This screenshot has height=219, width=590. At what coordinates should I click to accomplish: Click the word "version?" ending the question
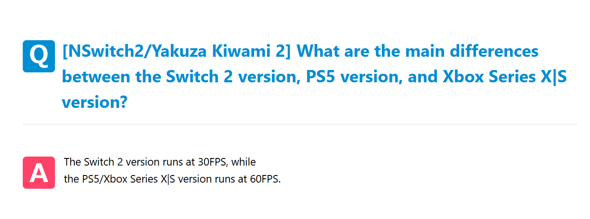[95, 102]
